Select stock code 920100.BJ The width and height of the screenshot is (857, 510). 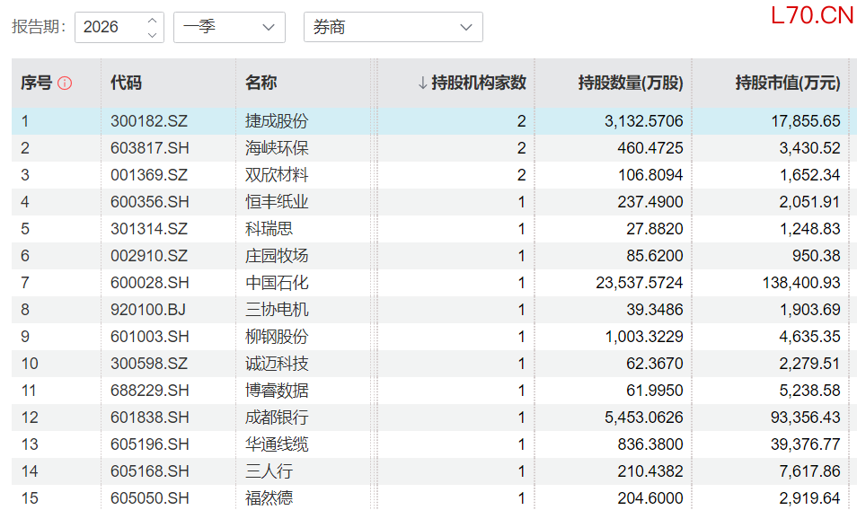(x=148, y=310)
